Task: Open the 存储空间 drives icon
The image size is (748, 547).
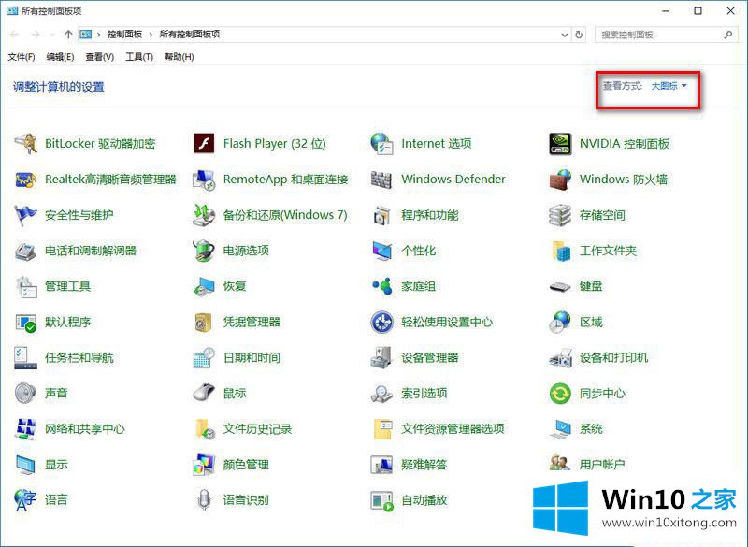Action: [x=560, y=215]
